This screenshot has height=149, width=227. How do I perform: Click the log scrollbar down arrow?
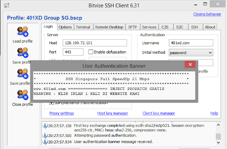pyautogui.click(x=218, y=143)
